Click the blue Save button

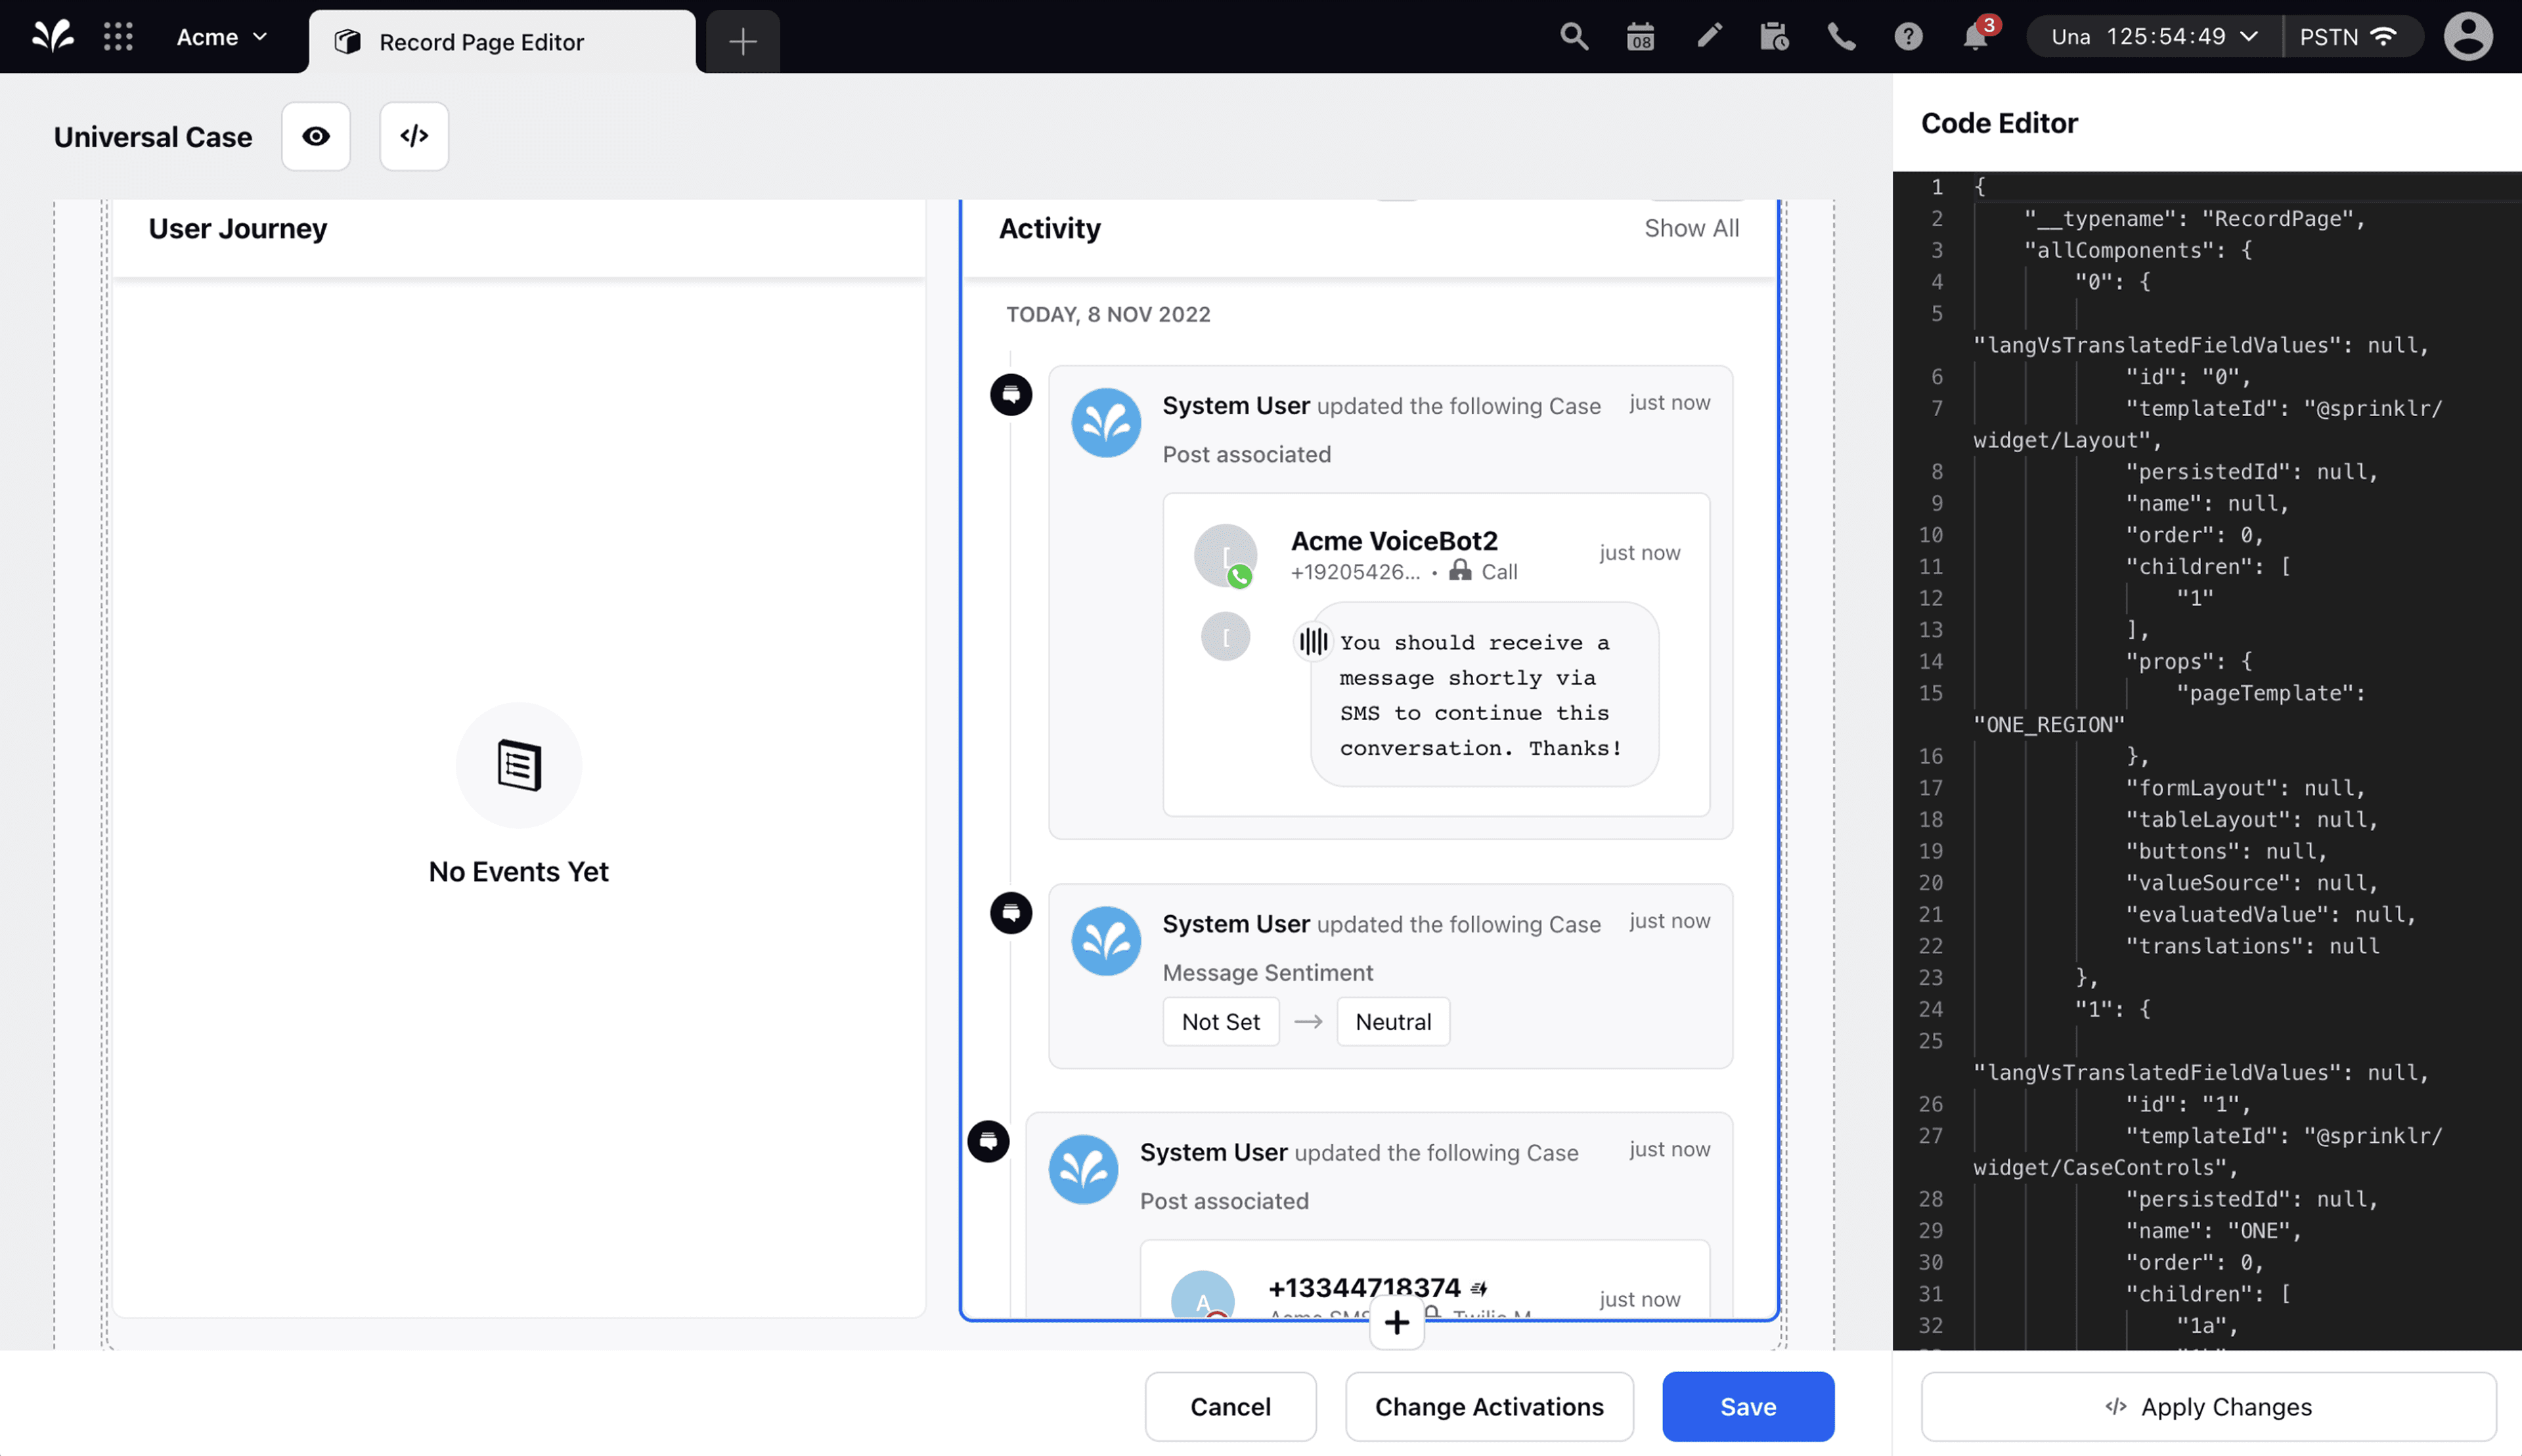[x=1748, y=1406]
